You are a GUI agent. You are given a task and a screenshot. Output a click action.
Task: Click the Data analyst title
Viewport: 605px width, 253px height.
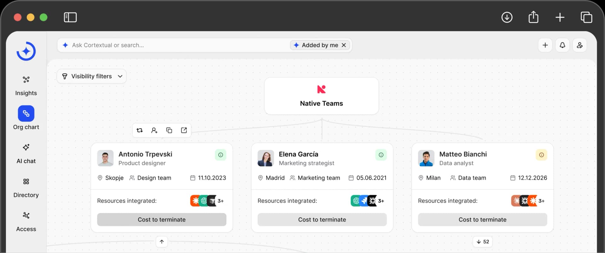click(x=456, y=163)
